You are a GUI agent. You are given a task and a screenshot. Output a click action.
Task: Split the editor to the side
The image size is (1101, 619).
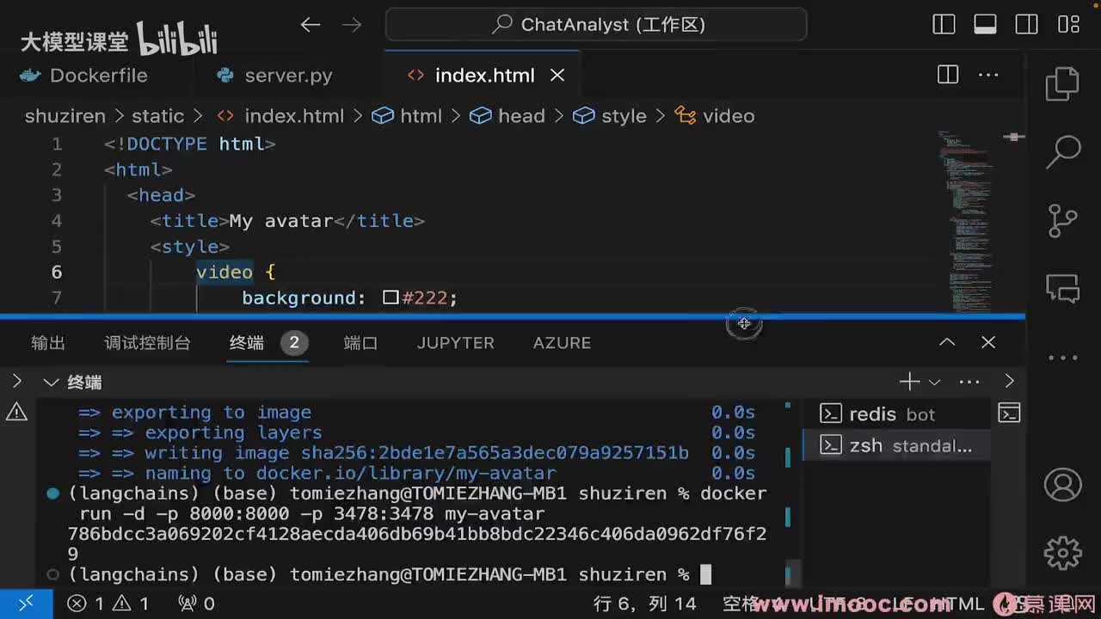point(948,75)
